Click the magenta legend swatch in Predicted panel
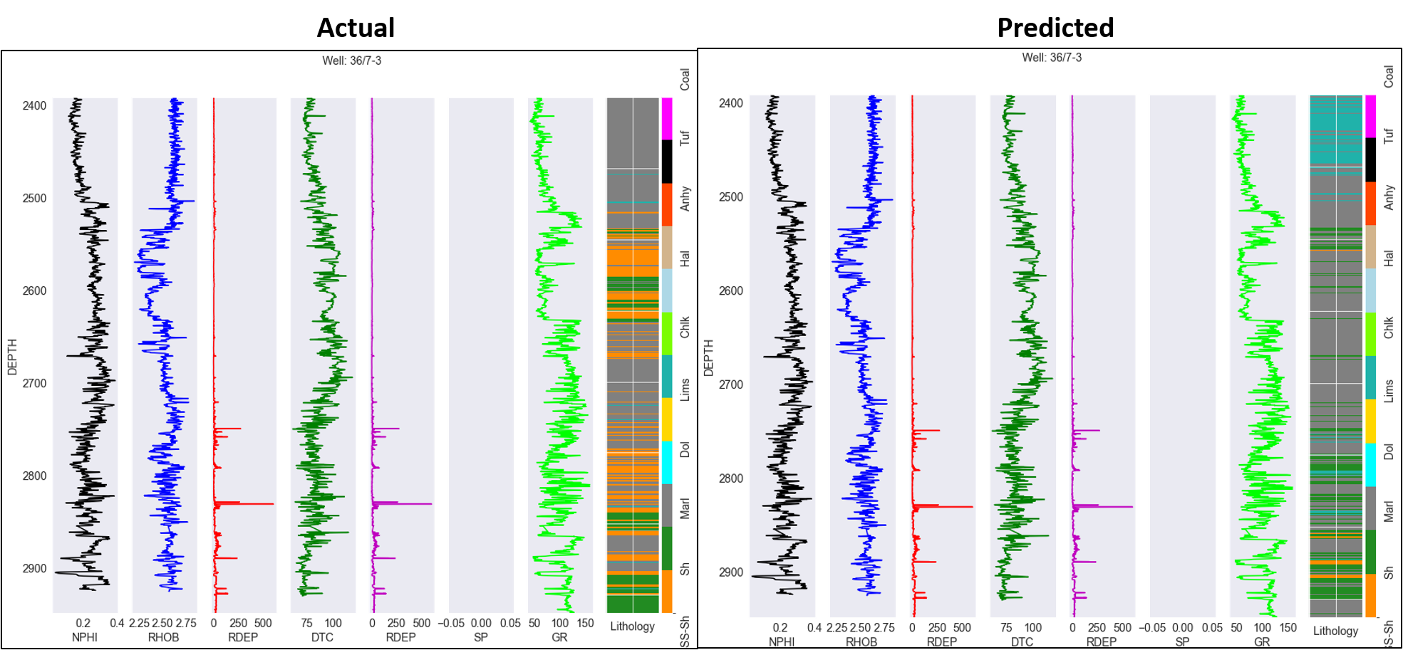The width and height of the screenshot is (1403, 650). click(x=1370, y=117)
